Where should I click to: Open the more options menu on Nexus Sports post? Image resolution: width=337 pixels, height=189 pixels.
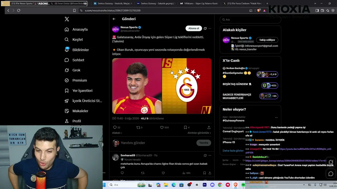click(210, 28)
